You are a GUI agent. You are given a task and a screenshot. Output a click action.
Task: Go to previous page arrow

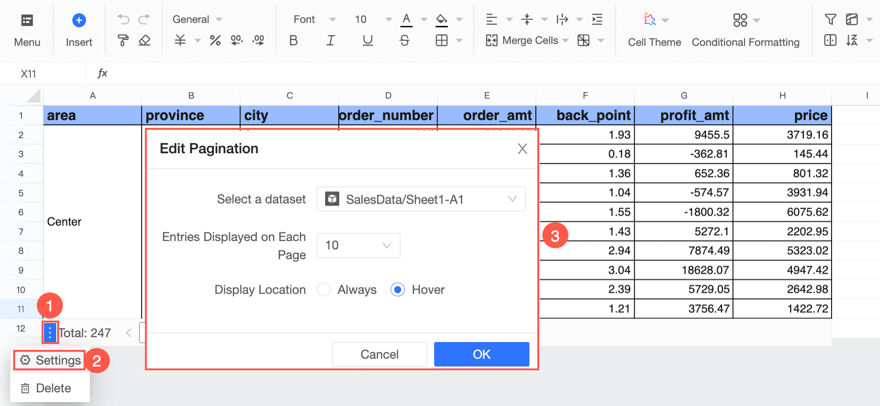[x=129, y=333]
